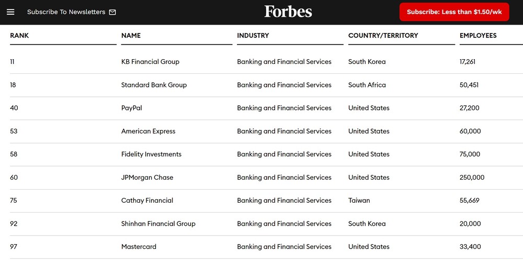Select JPMorgan Chase in the table
Screen dimensions: 523x264
coord(147,177)
